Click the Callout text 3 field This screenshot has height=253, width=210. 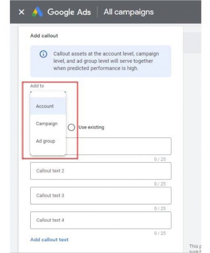pyautogui.click(x=101, y=196)
